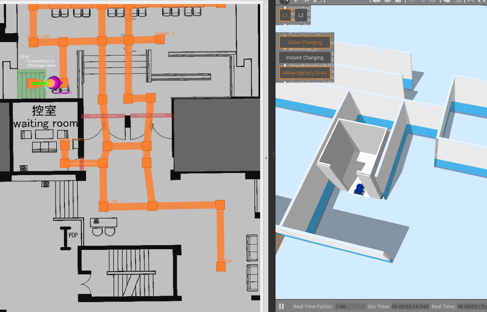Switch the Gazebo view to floor L2
This screenshot has width=487, height=312.
click(x=301, y=15)
